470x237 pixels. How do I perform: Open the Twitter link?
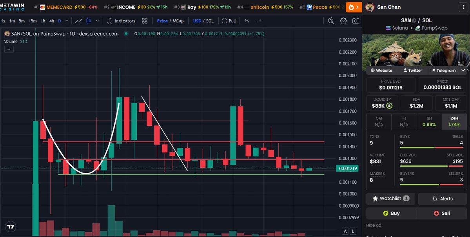pos(412,71)
